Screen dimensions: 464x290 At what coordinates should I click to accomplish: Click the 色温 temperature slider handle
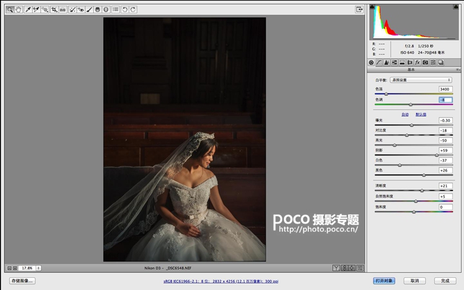click(386, 94)
